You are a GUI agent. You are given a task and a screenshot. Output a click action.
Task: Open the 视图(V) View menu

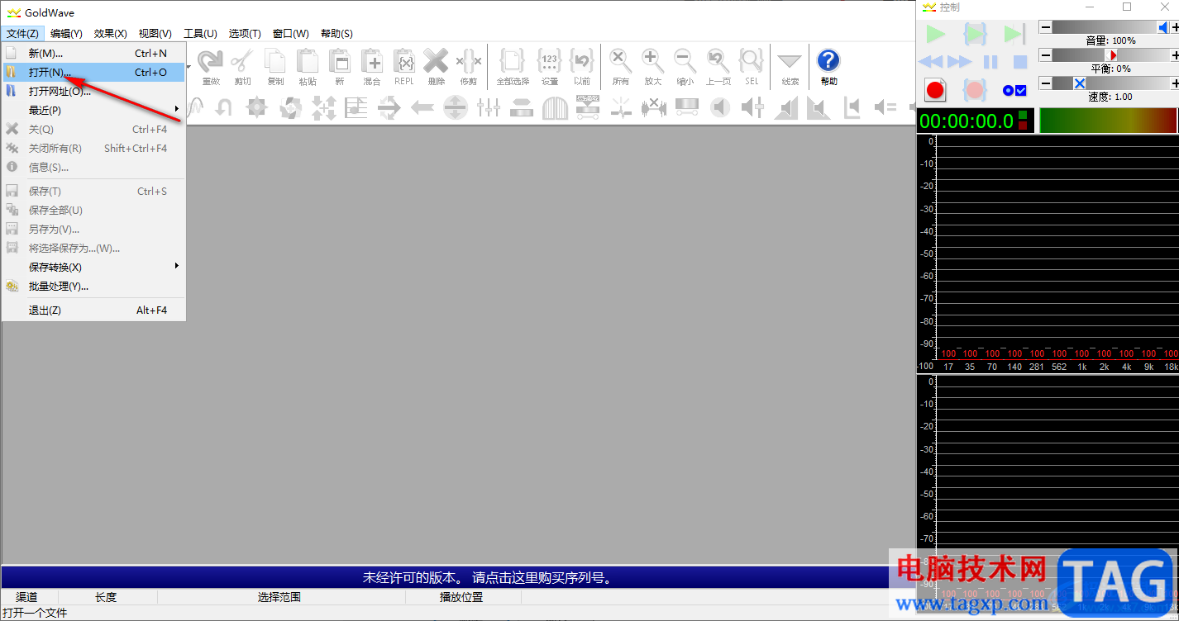[155, 34]
